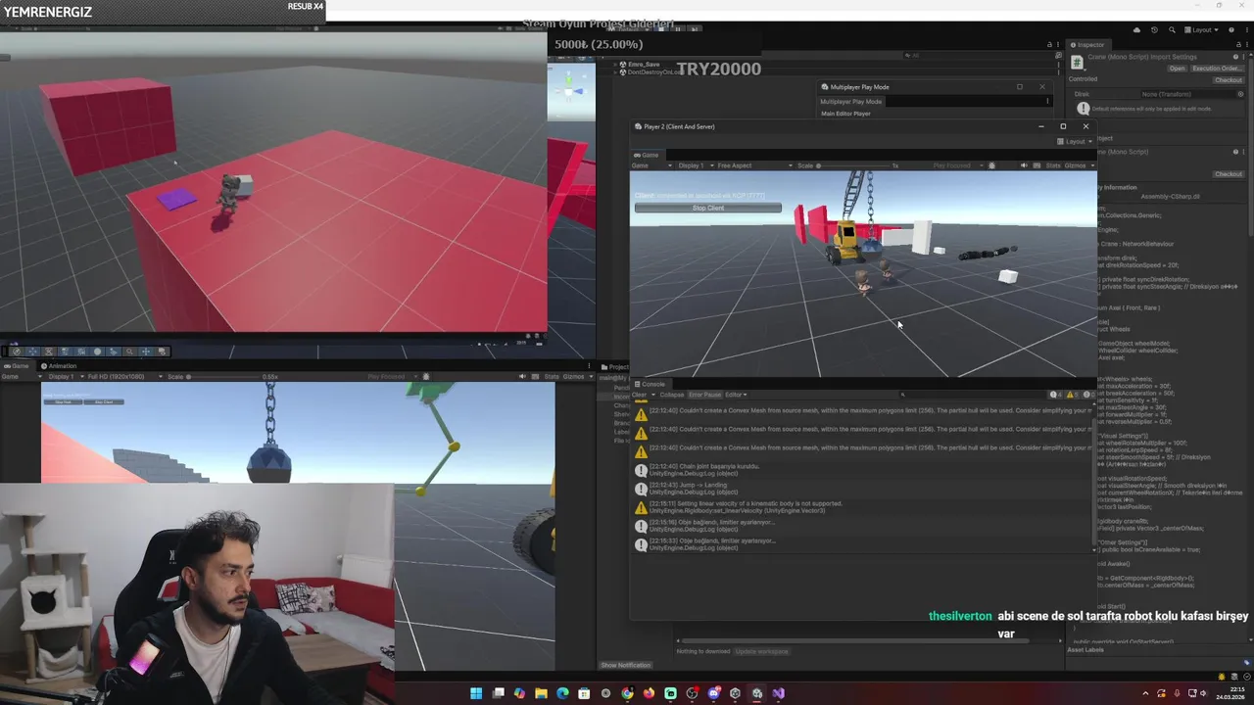The height and width of the screenshot is (705, 1254).
Task: Click the asset label tag icon
Action: tap(1246, 663)
